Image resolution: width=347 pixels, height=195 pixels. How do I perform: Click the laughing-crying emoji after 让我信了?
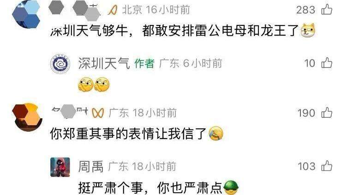click(216, 134)
